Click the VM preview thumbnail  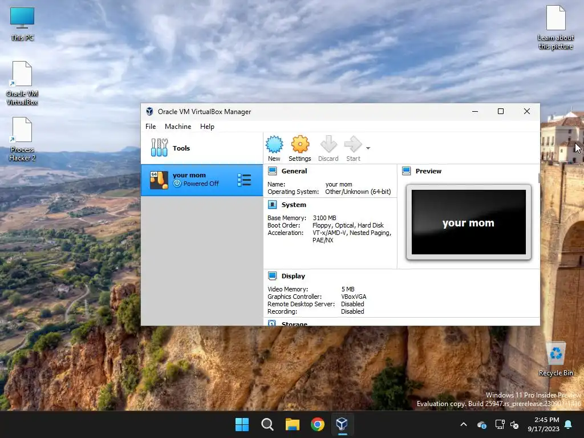click(469, 222)
